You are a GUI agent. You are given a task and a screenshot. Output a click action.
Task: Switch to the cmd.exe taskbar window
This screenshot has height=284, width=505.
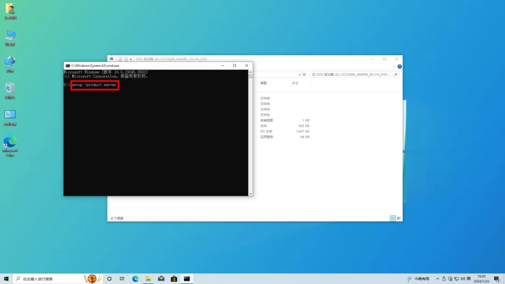point(186,278)
